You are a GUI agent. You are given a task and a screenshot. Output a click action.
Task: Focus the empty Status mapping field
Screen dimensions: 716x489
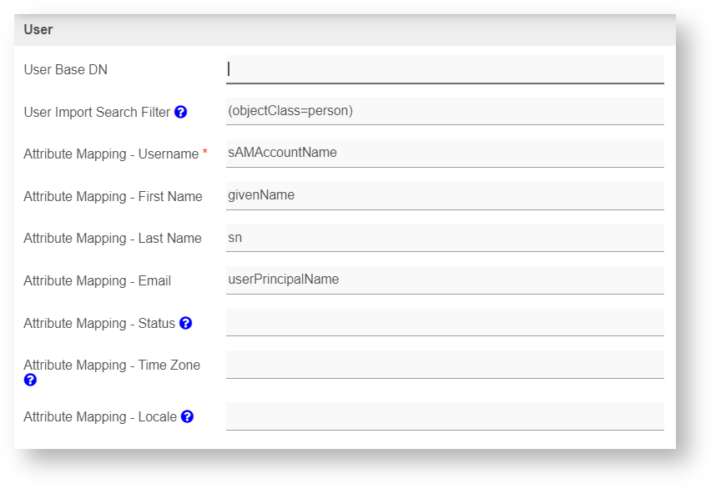[x=445, y=322]
